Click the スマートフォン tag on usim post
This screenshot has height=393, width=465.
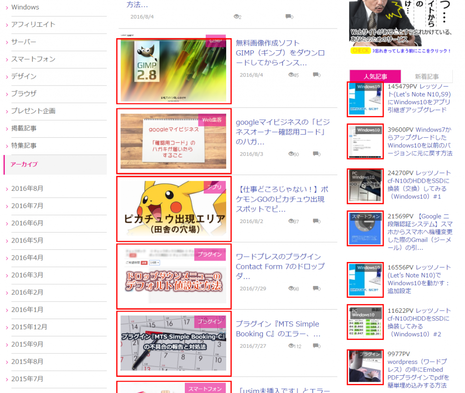tap(205, 389)
